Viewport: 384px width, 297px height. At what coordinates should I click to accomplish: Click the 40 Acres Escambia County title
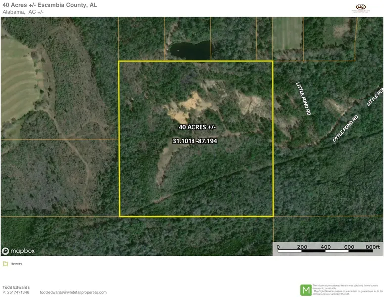pos(50,5)
